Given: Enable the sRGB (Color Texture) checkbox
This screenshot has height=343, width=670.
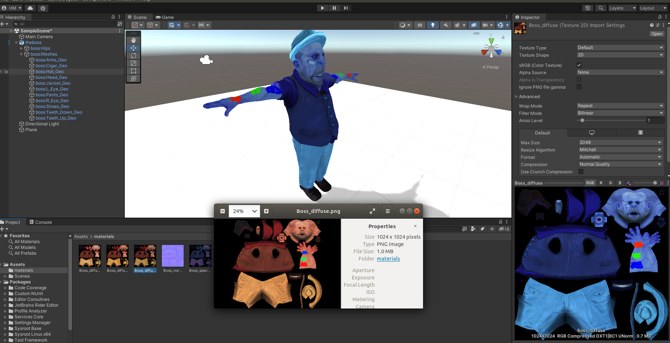Looking at the screenshot, I should (x=579, y=65).
